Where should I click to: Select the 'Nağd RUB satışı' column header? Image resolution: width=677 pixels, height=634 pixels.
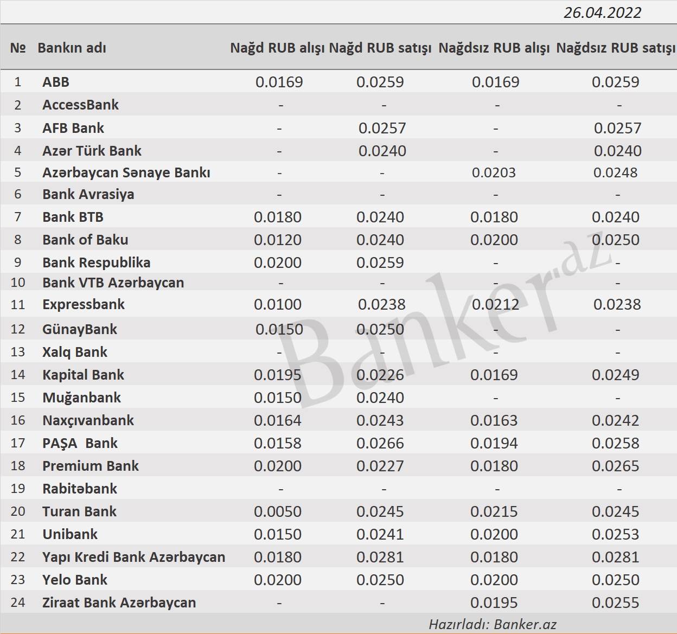click(x=380, y=48)
